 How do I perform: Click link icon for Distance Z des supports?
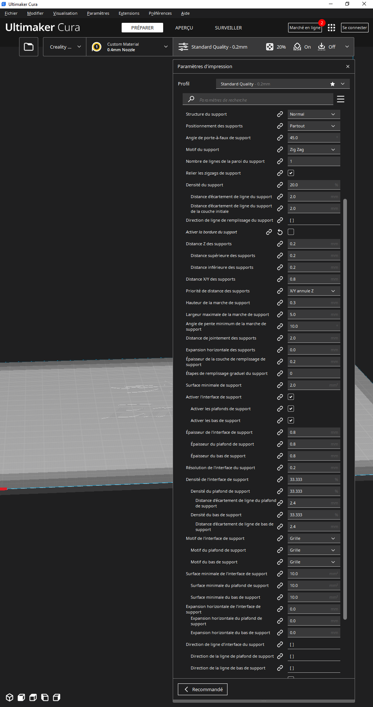click(280, 244)
